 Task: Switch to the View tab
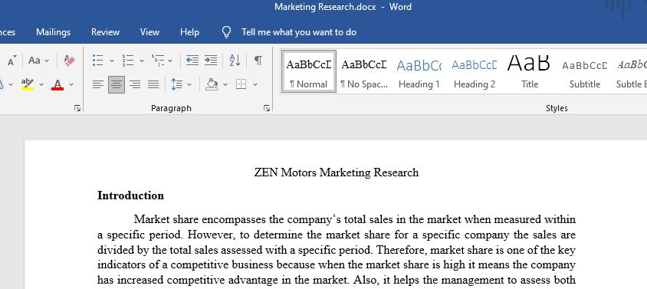[x=149, y=32]
